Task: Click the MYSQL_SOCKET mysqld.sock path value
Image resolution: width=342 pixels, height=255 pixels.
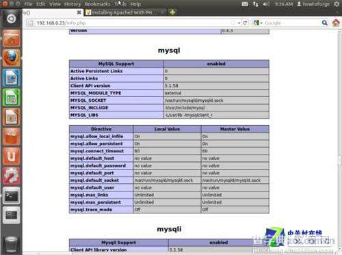Action: click(x=194, y=100)
